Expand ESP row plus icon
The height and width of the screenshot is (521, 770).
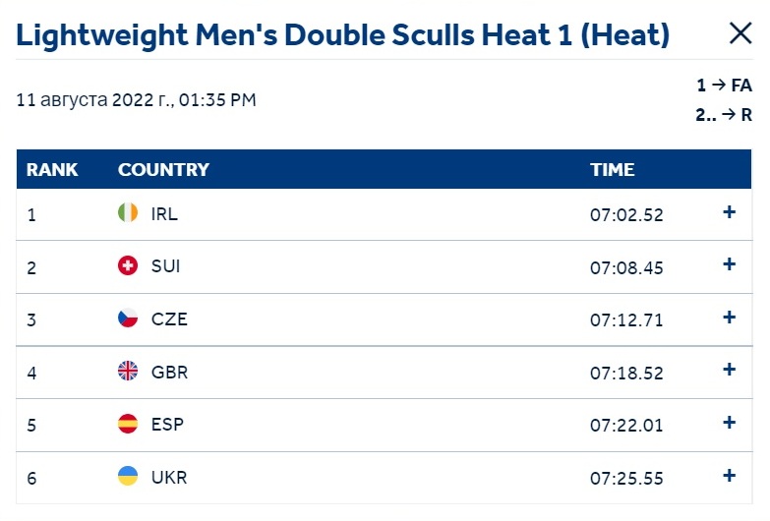click(730, 423)
